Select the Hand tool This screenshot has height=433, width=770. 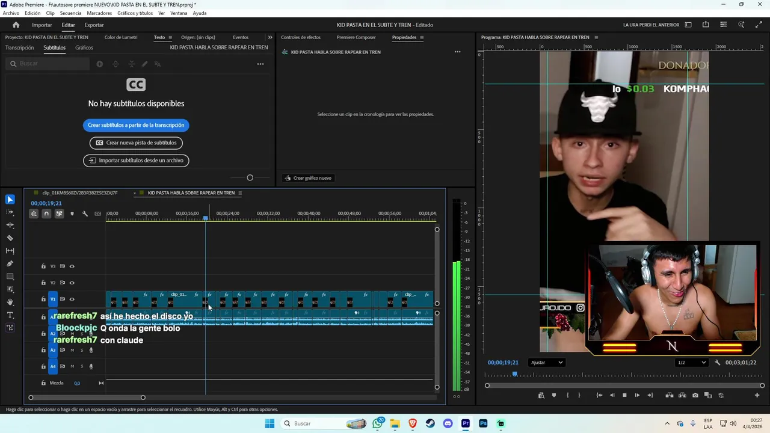point(10,302)
